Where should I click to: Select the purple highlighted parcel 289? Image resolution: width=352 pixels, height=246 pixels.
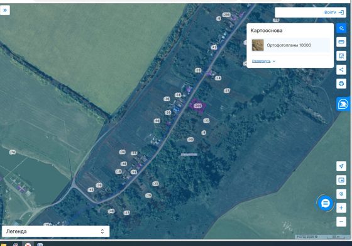[x=197, y=106]
